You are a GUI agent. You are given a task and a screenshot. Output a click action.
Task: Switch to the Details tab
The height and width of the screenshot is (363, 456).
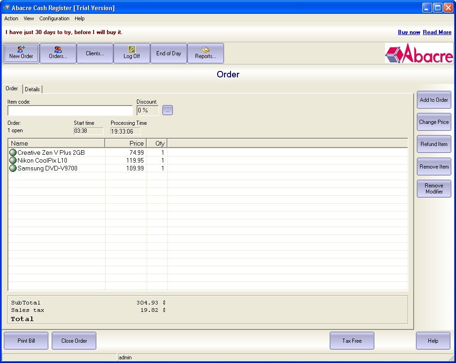[32, 89]
